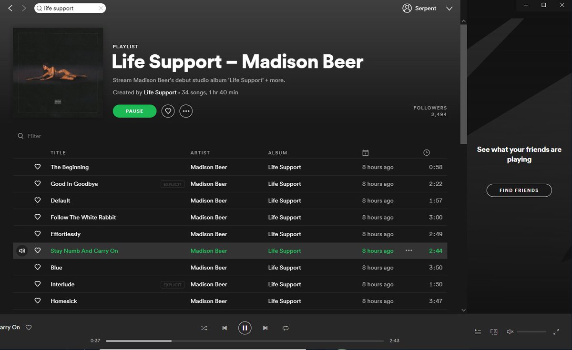Click the FIND FRIENDS button
The height and width of the screenshot is (350, 572).
pyautogui.click(x=519, y=190)
